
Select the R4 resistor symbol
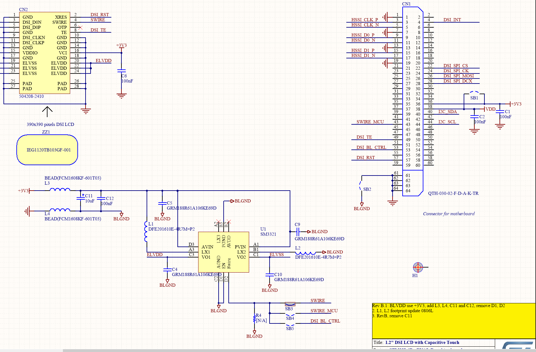(254, 319)
